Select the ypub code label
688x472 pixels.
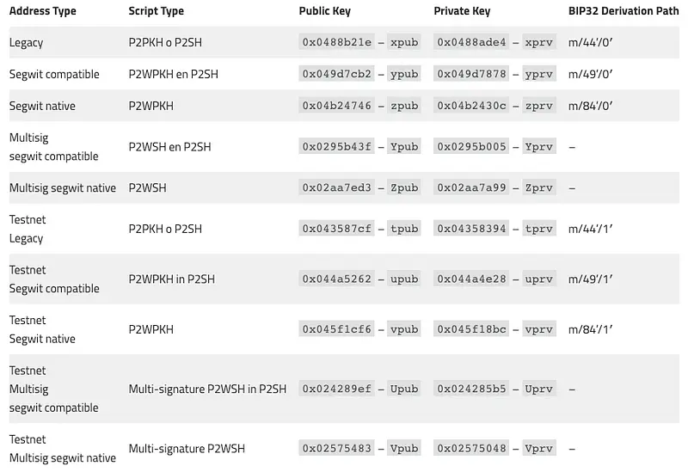coord(404,74)
